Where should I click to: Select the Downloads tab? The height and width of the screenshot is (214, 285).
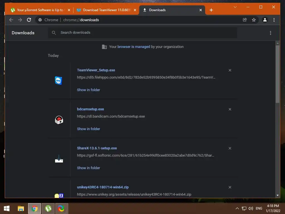click(172, 10)
